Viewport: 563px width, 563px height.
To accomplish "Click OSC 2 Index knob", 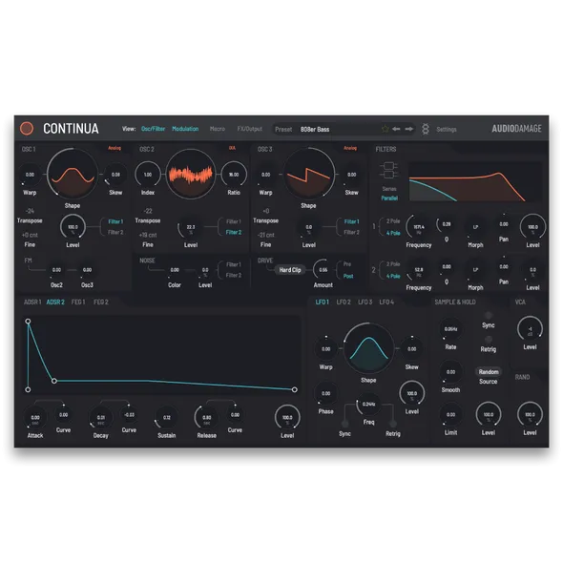I will 148,175.
